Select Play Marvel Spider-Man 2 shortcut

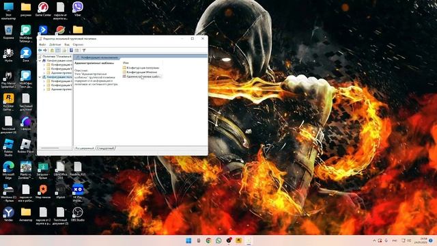[8, 79]
